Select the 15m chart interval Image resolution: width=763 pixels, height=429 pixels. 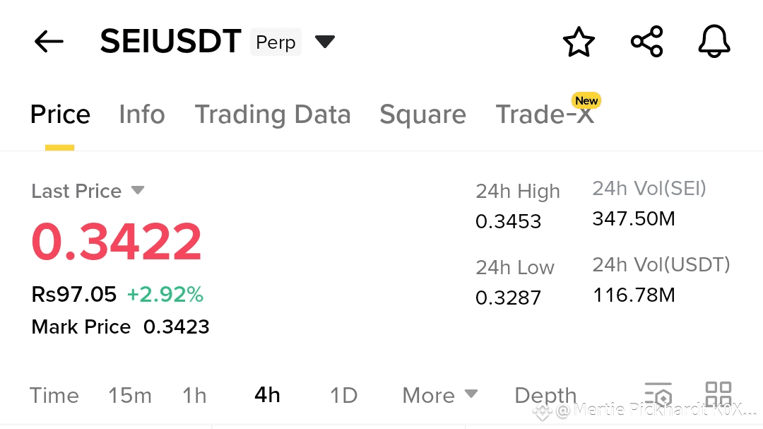pyautogui.click(x=130, y=395)
